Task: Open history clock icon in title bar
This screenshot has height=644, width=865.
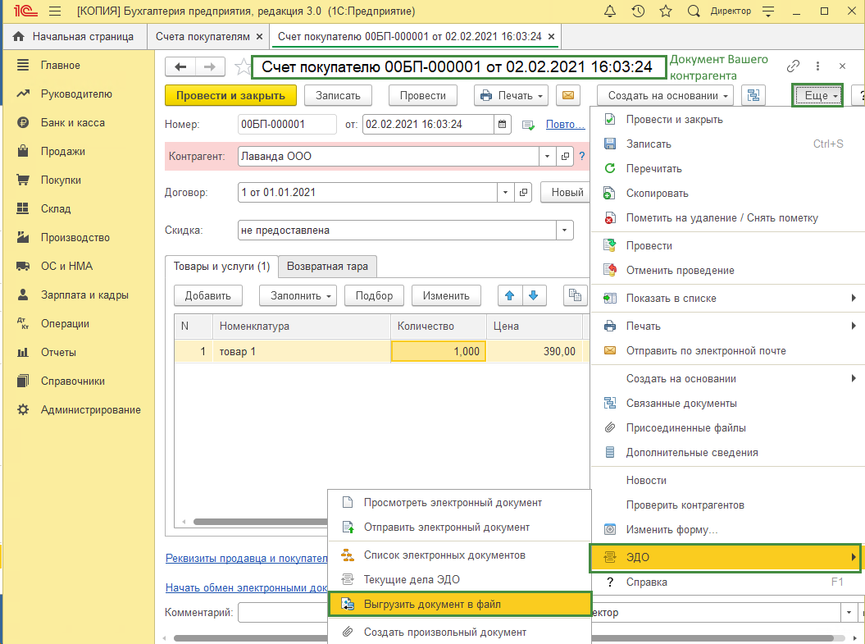Action: click(x=638, y=11)
